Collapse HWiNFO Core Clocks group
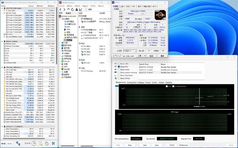Screen dimensions: 238x148 coord(4,13)
